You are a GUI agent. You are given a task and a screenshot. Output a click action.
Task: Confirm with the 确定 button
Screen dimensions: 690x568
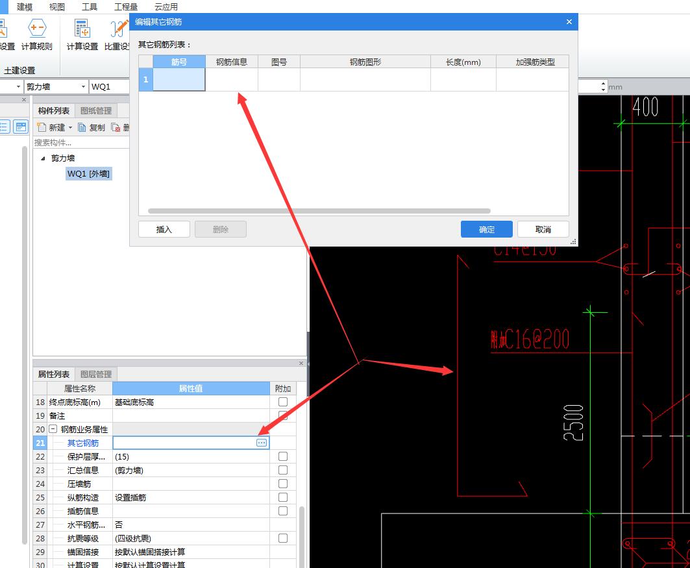click(x=487, y=229)
